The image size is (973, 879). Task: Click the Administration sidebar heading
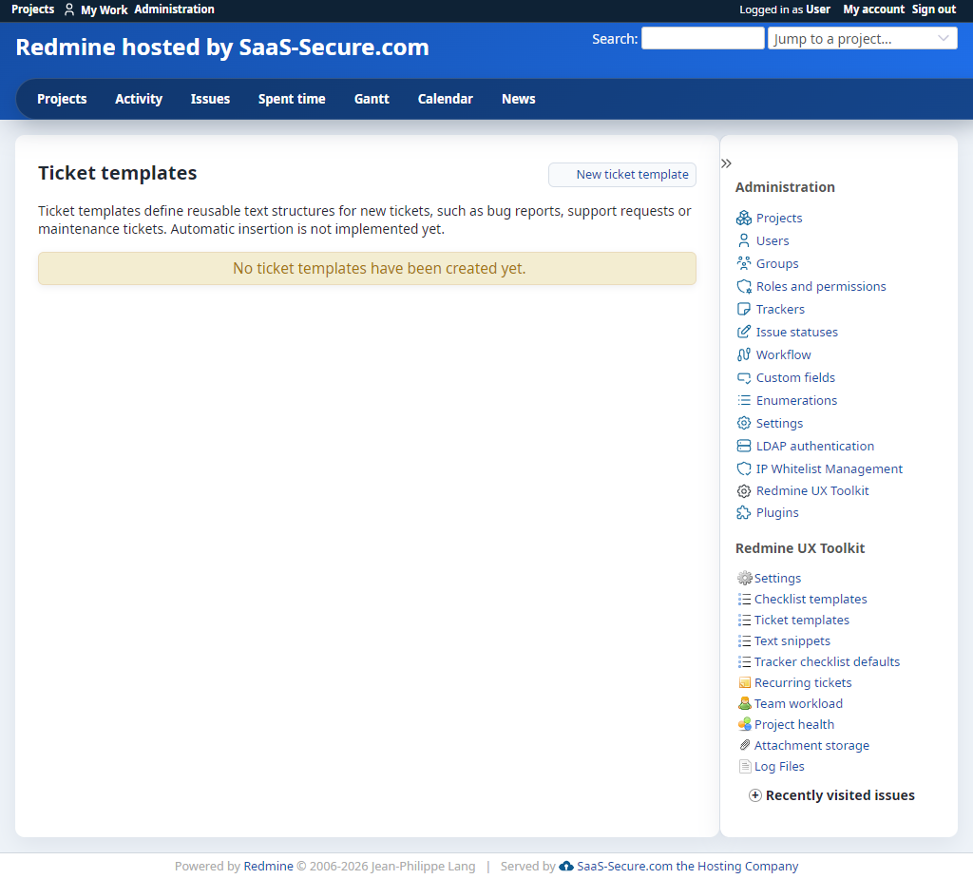click(x=785, y=187)
